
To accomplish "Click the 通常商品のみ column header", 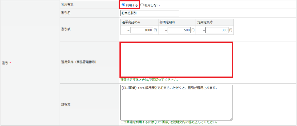I will click(139, 22).
